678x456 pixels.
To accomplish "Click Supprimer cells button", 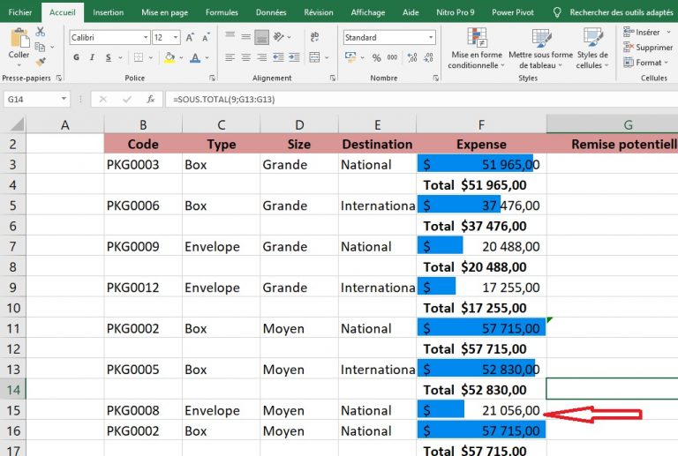I will pos(648,47).
